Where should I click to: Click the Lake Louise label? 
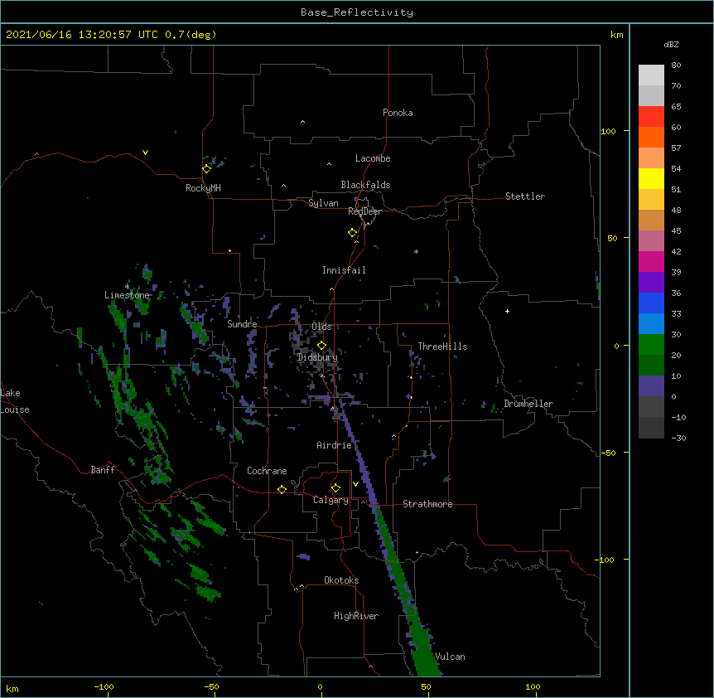(14, 401)
